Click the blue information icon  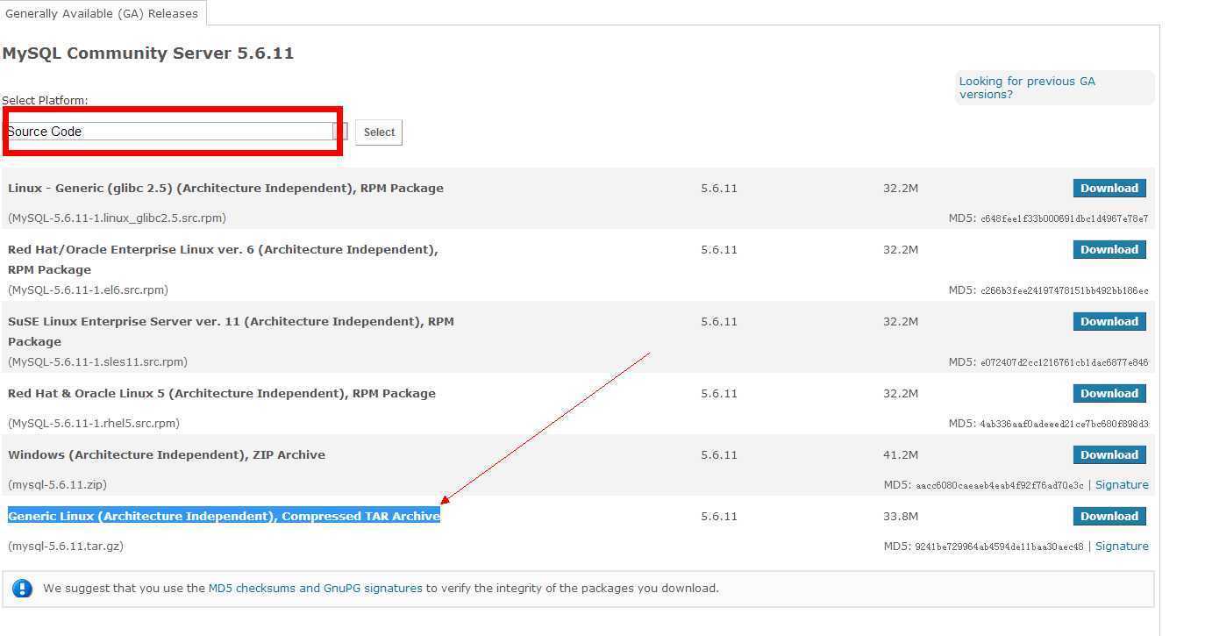[22, 589]
